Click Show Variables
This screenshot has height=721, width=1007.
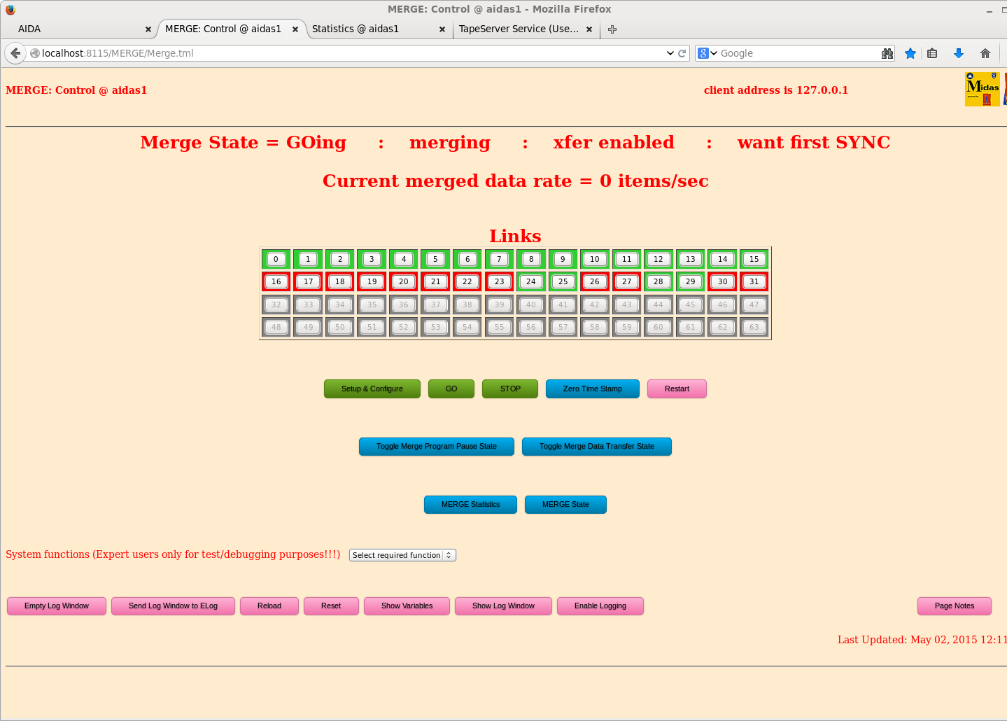click(x=407, y=606)
